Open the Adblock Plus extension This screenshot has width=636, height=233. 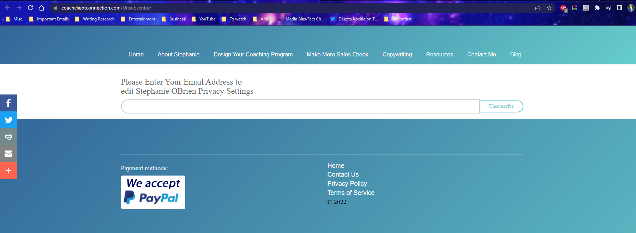click(564, 8)
